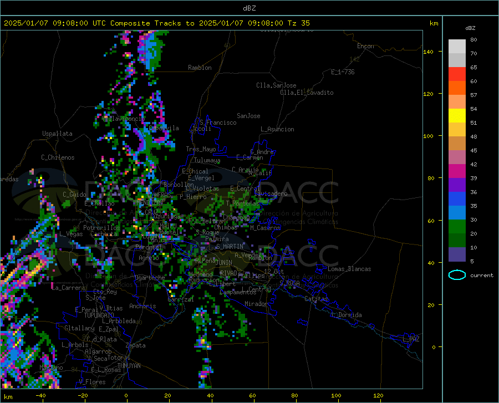Click the 'Ramblon' map label
This screenshot has height=403, width=499.
click(200, 68)
